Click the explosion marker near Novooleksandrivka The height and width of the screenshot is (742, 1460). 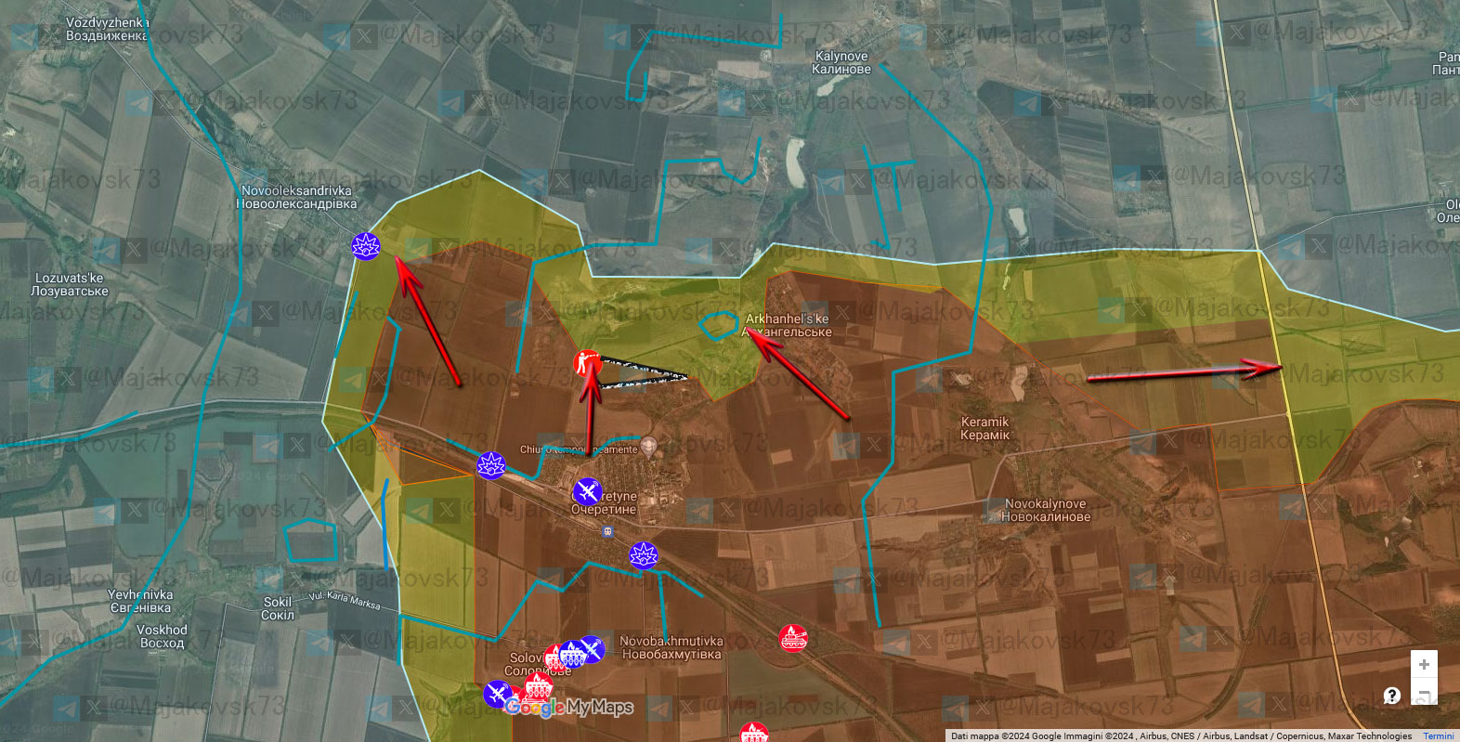click(366, 245)
